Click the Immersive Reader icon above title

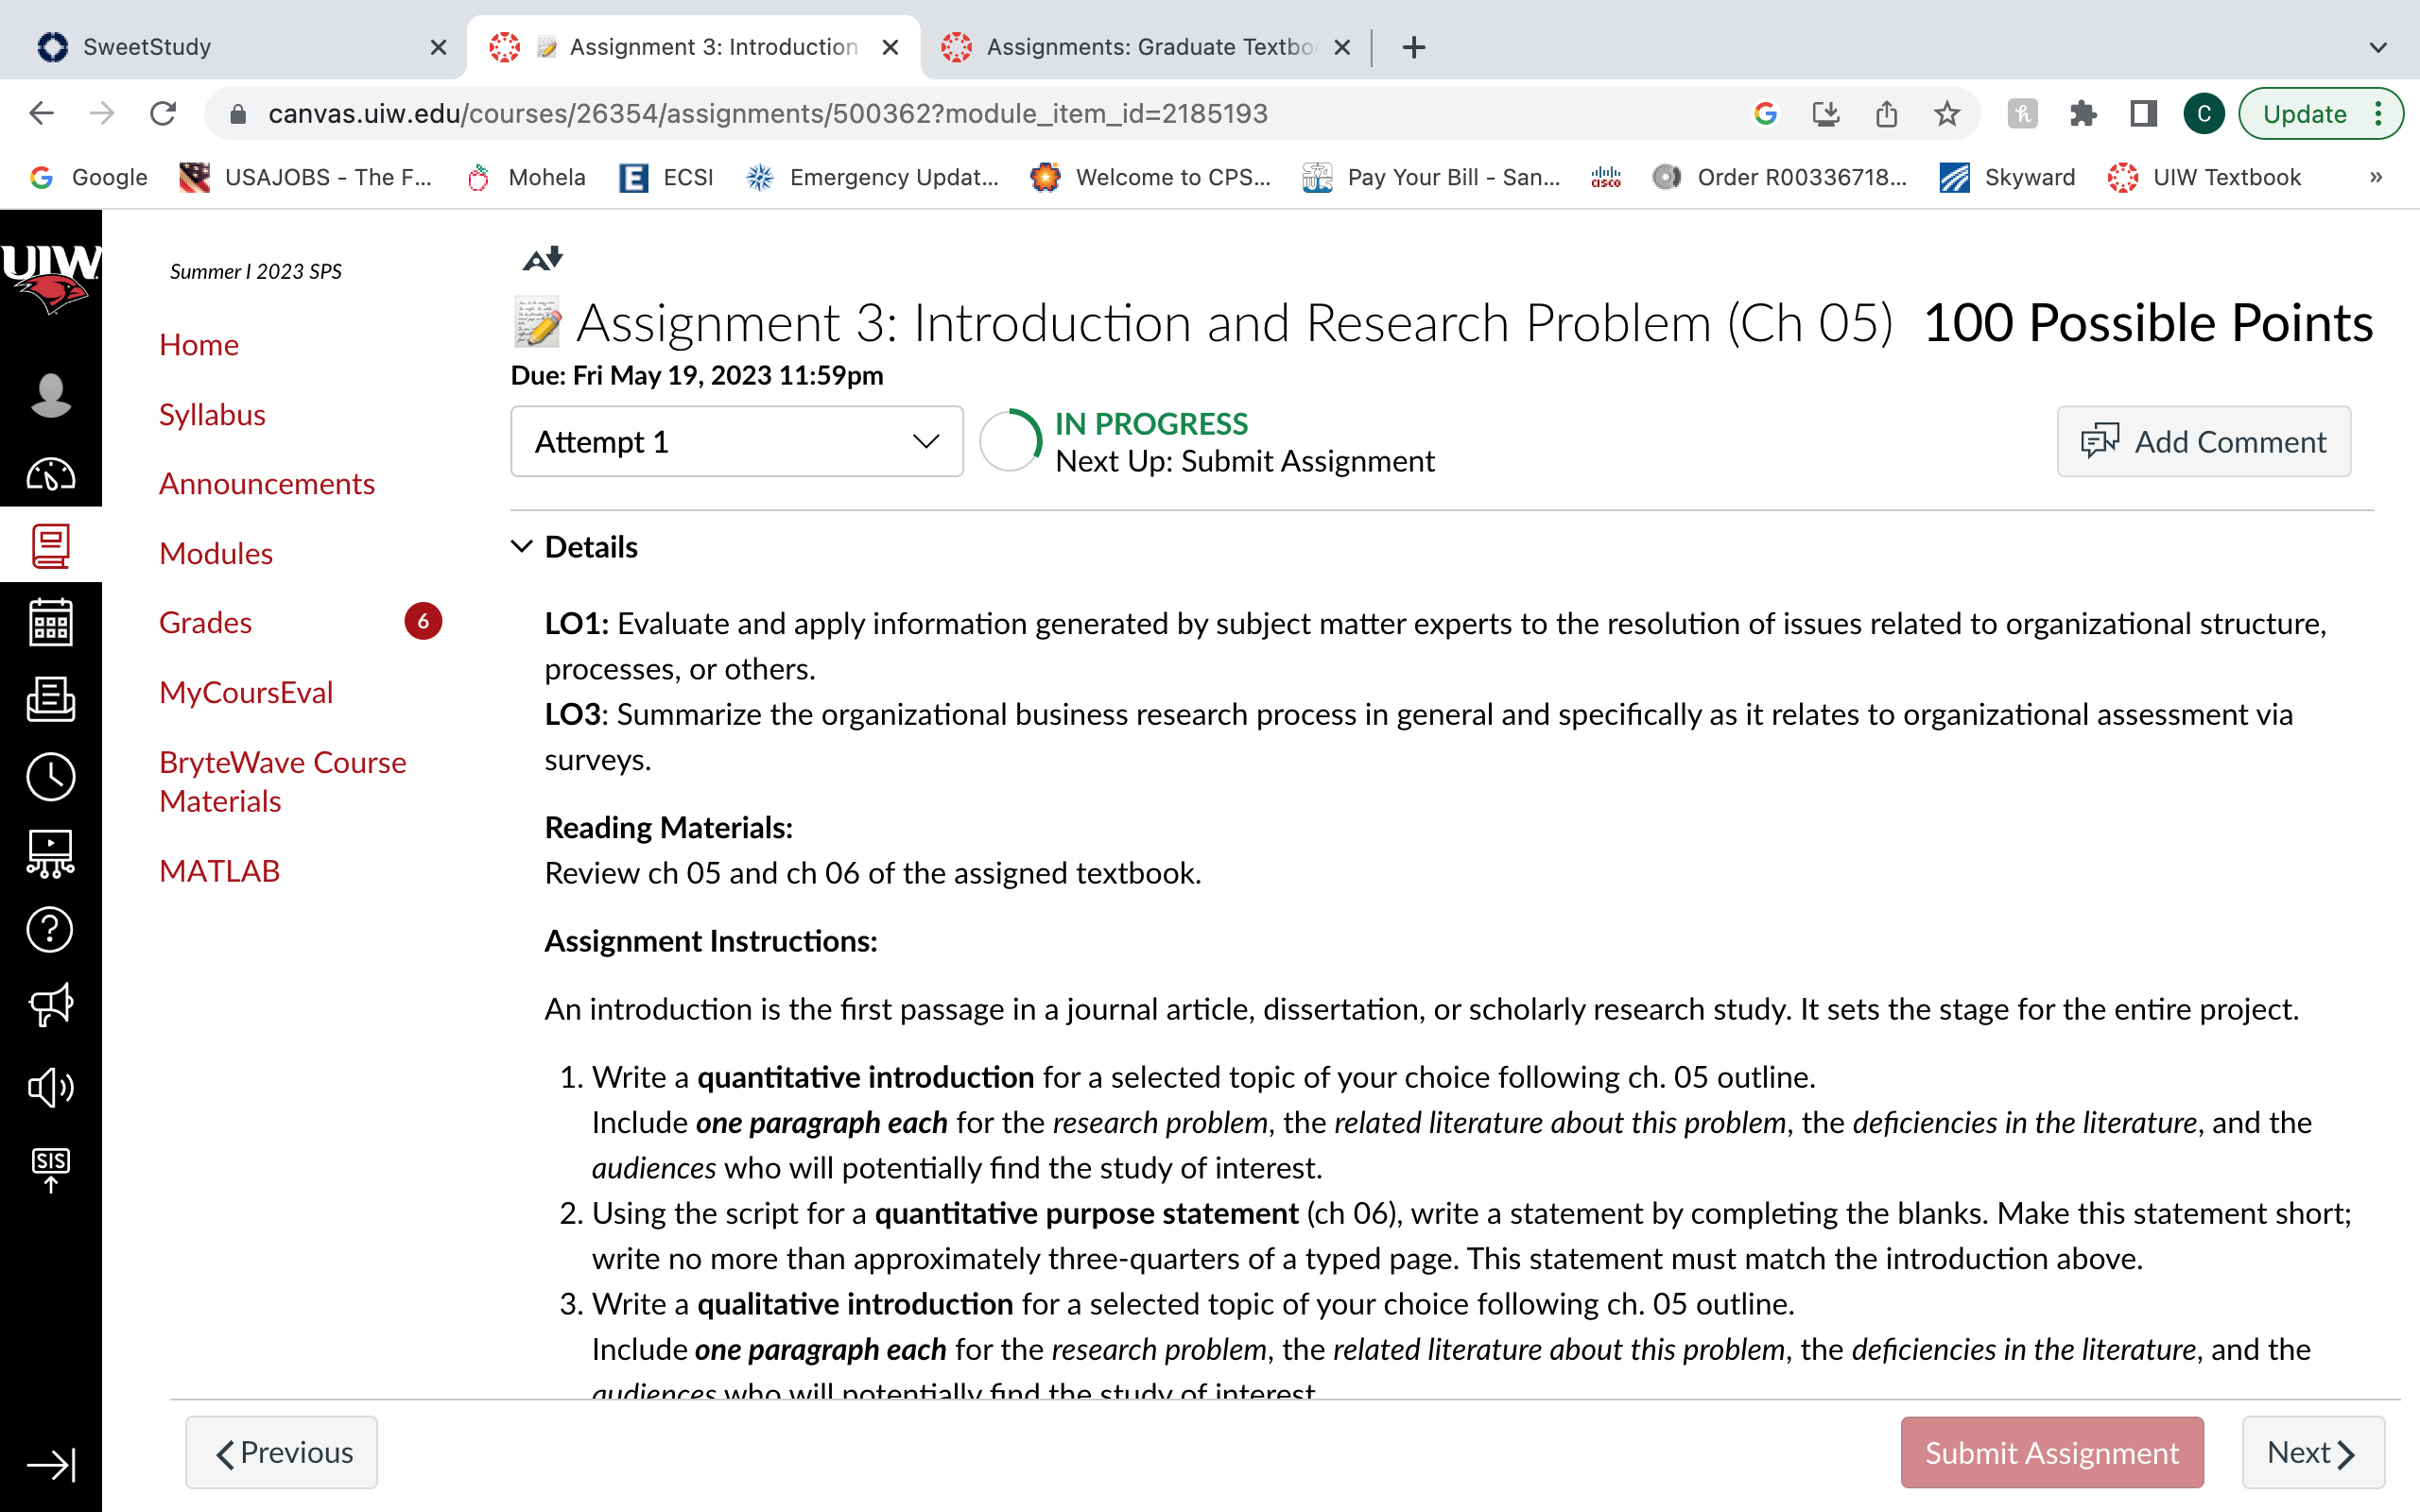[543, 259]
